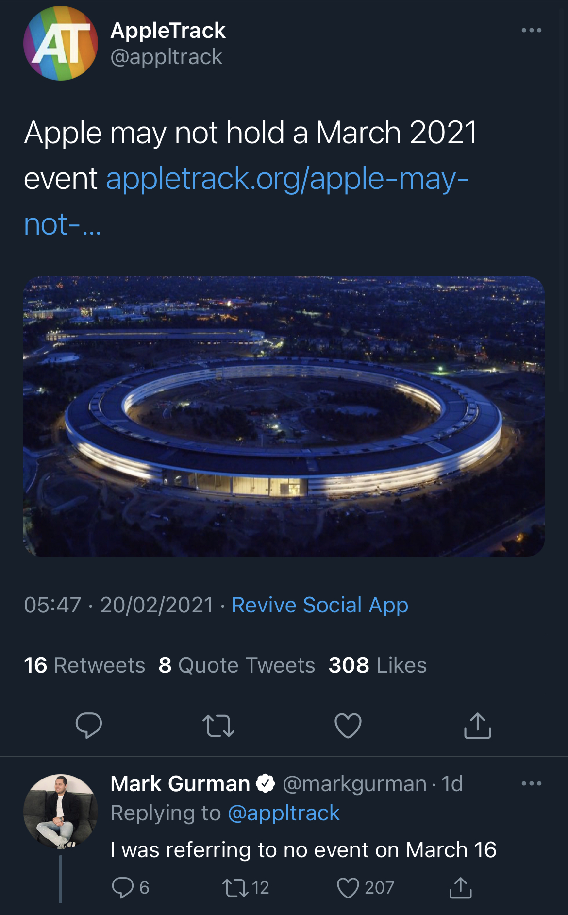568x915 pixels.
Task: Tap the @appltrack mention in the reply
Action: pyautogui.click(x=284, y=813)
